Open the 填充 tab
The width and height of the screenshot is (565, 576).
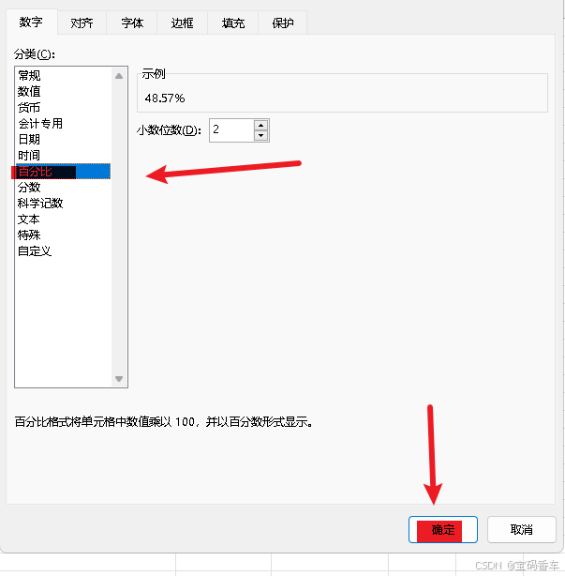click(x=233, y=23)
